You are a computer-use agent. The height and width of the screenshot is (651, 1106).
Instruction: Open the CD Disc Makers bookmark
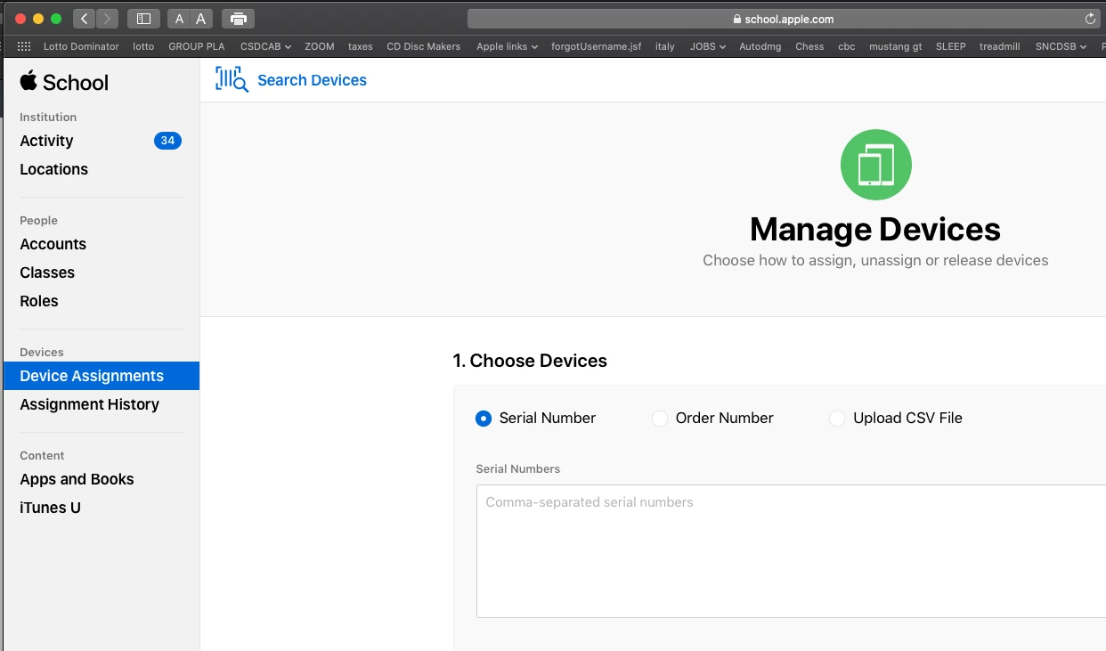click(424, 46)
